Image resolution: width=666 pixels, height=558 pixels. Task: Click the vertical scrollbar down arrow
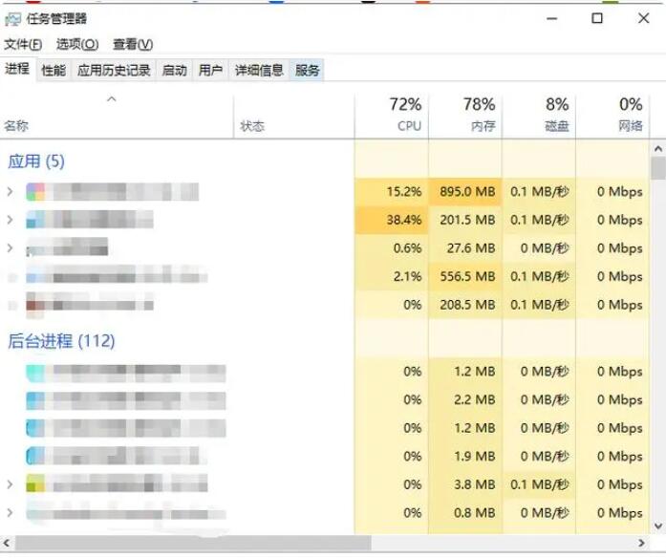[x=657, y=526]
